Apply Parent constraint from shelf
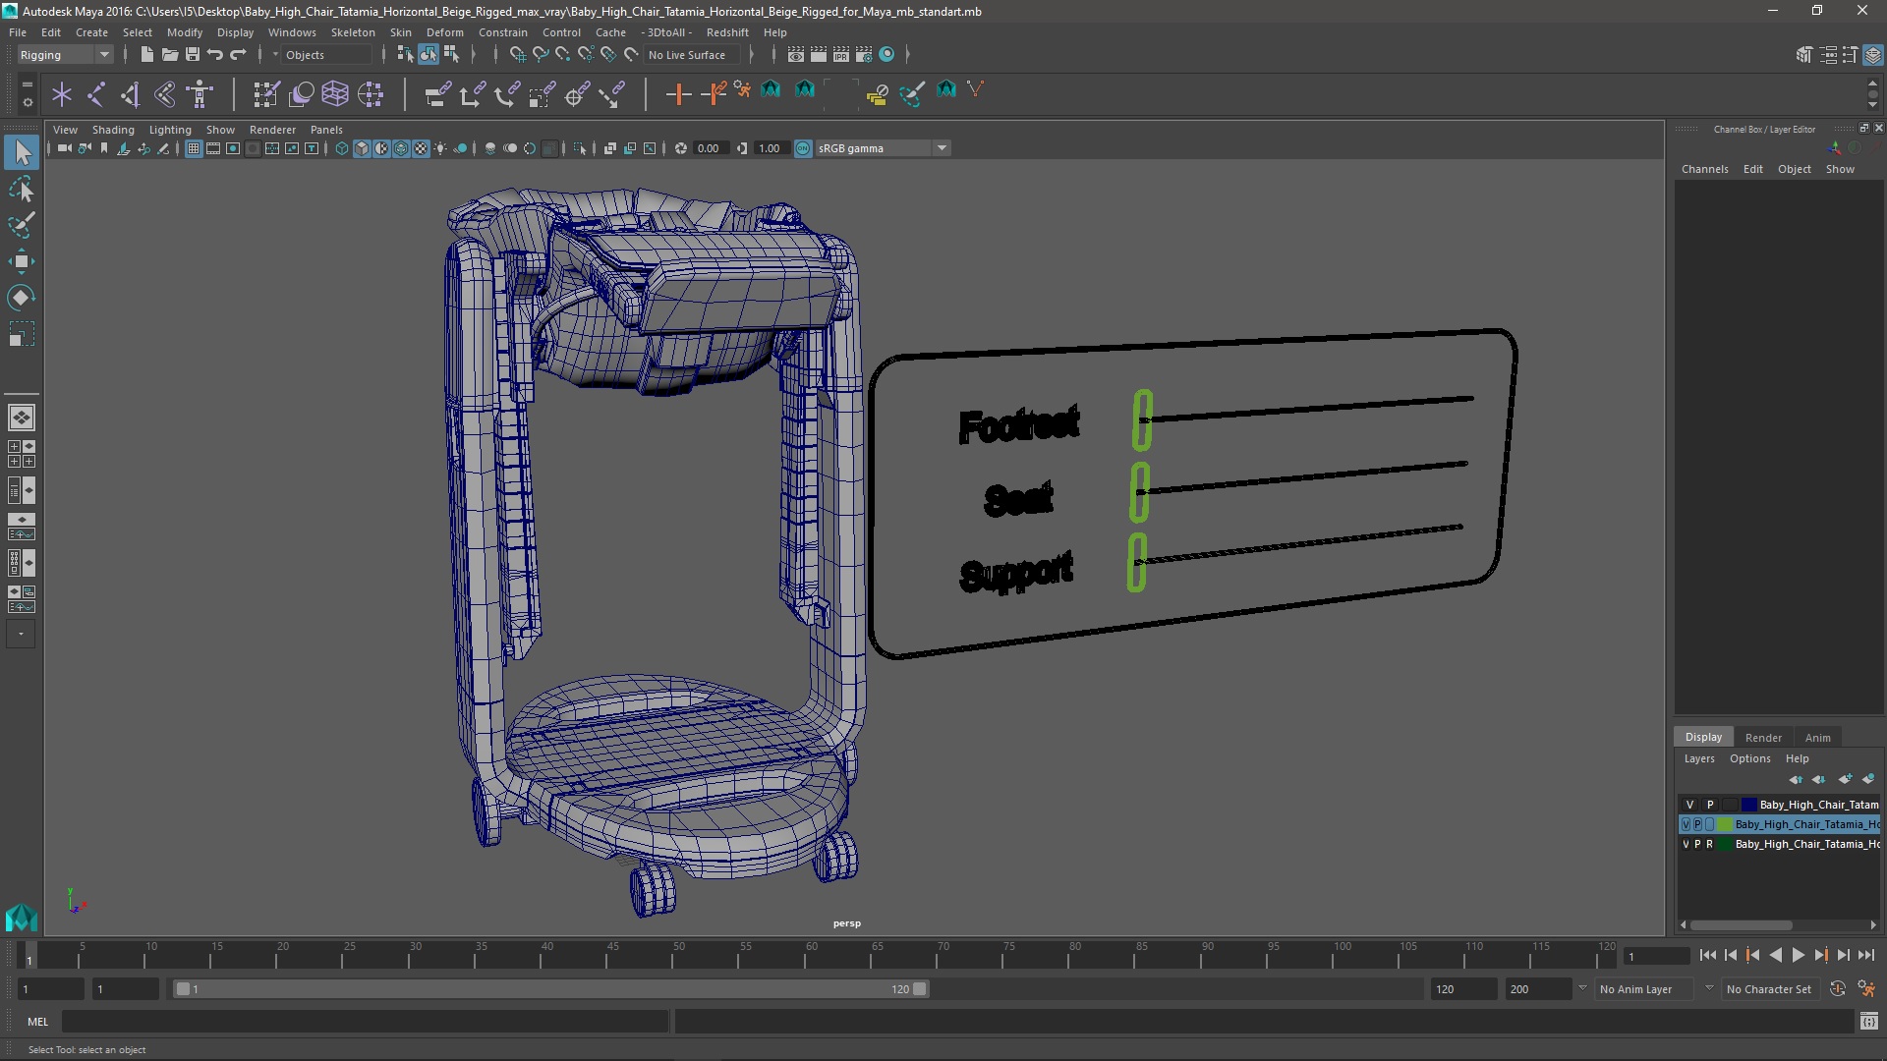Screen dimensions: 1887x1061 438,94
